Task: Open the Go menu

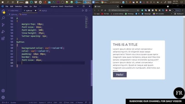Action: tap(31, 6)
